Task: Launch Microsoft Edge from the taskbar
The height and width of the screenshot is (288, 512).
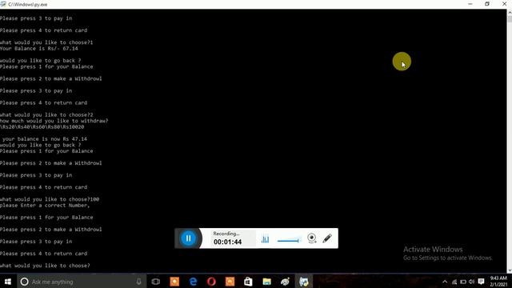Action: (193, 282)
